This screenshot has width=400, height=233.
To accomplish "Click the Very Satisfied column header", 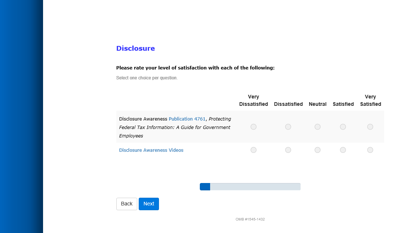I will pos(371,100).
